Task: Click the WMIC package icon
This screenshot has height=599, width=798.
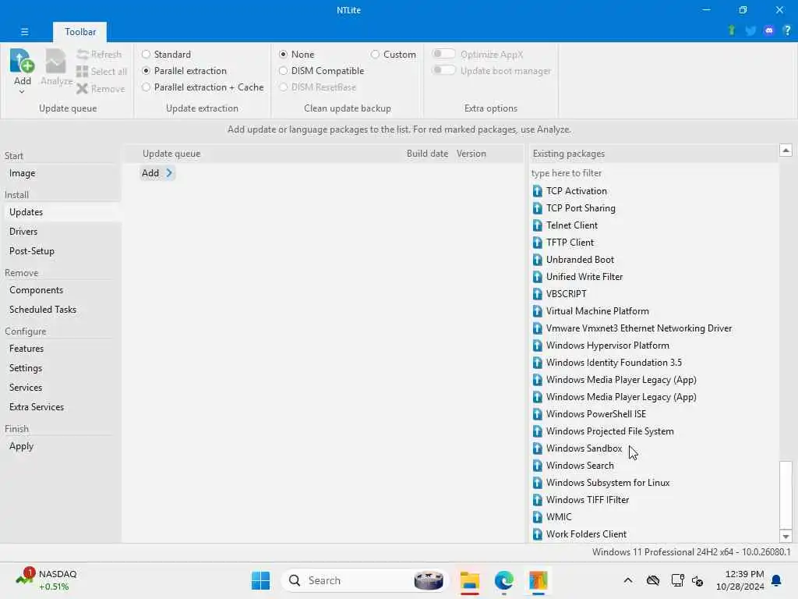Action: click(x=538, y=517)
